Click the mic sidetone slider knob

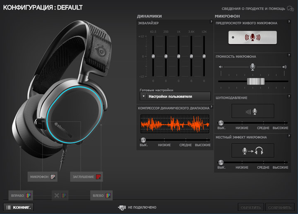221,162
